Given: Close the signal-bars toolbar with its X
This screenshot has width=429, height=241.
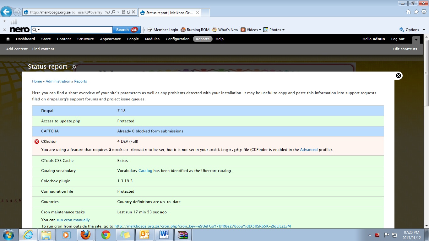Looking at the screenshot, I should coord(4,21).
